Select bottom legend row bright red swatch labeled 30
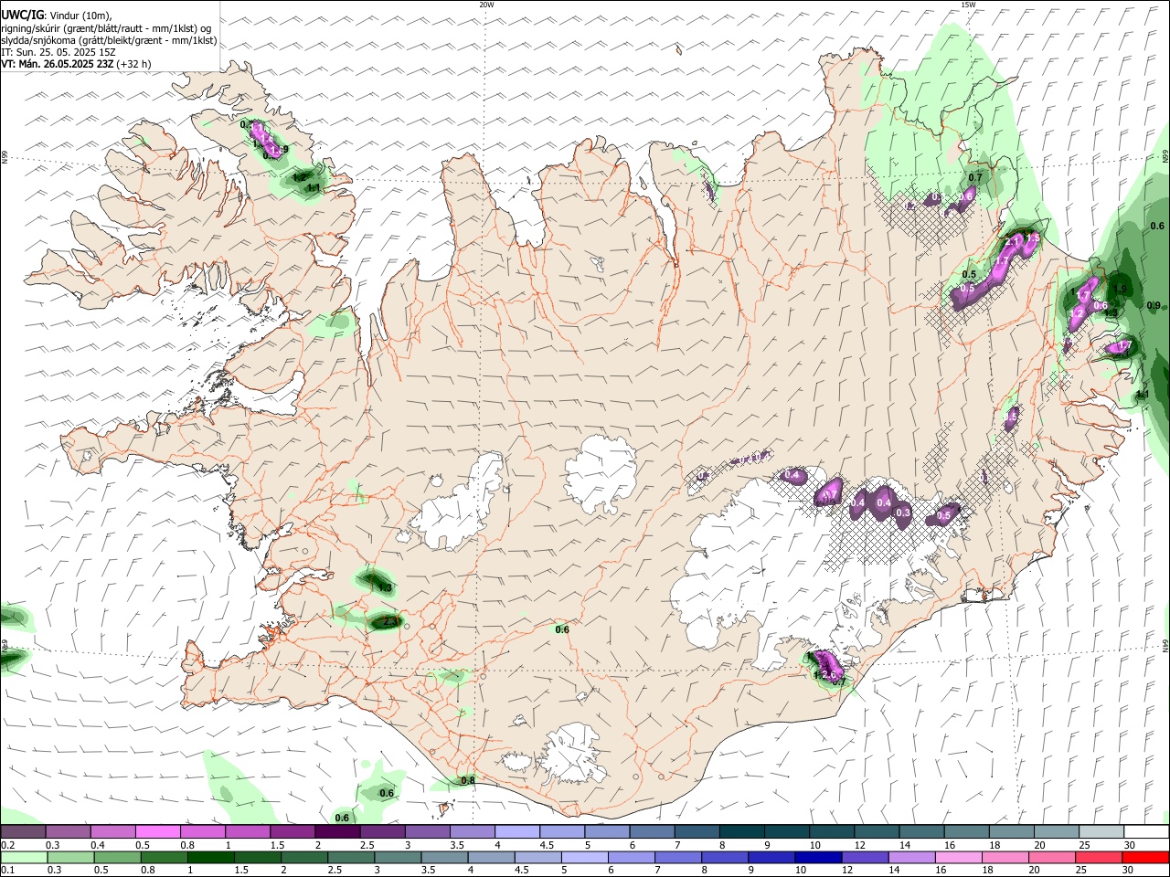 point(1146,857)
